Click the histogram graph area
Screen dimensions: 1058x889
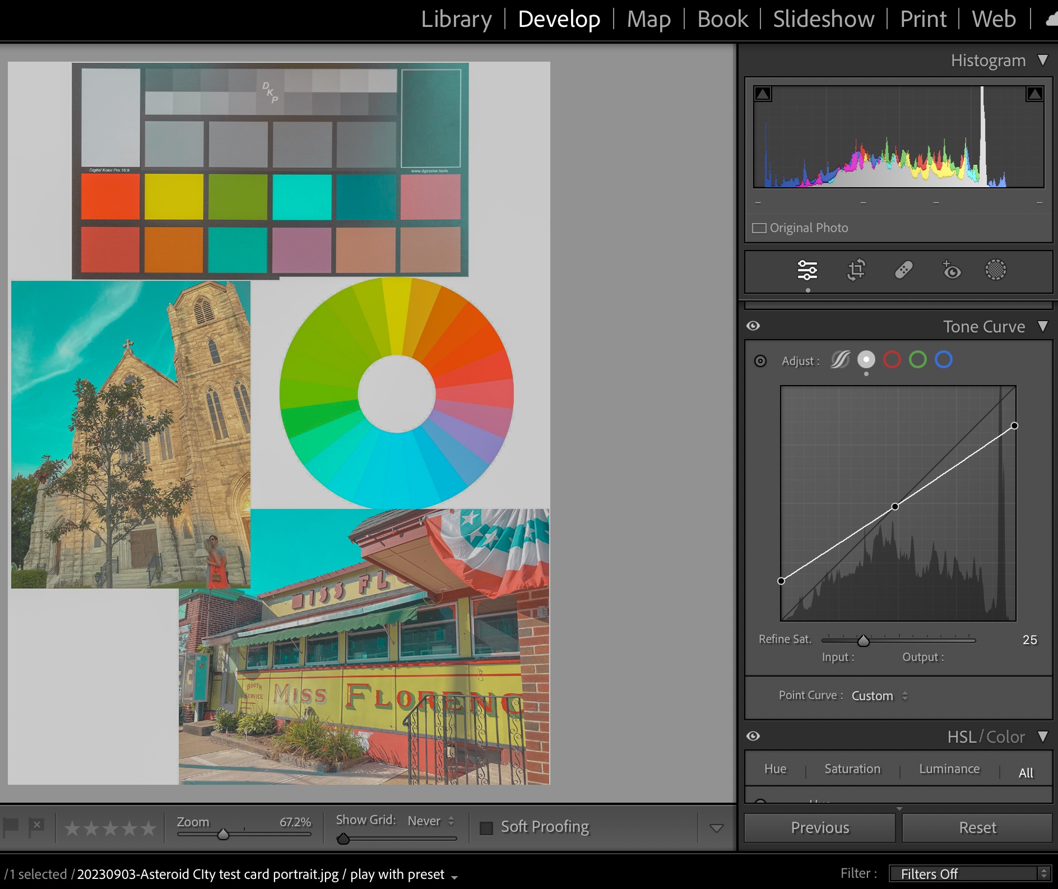[x=899, y=137]
